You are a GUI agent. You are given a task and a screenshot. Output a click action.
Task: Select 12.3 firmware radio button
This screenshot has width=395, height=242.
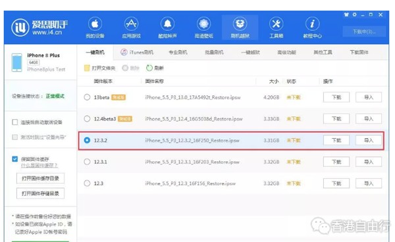point(87,183)
